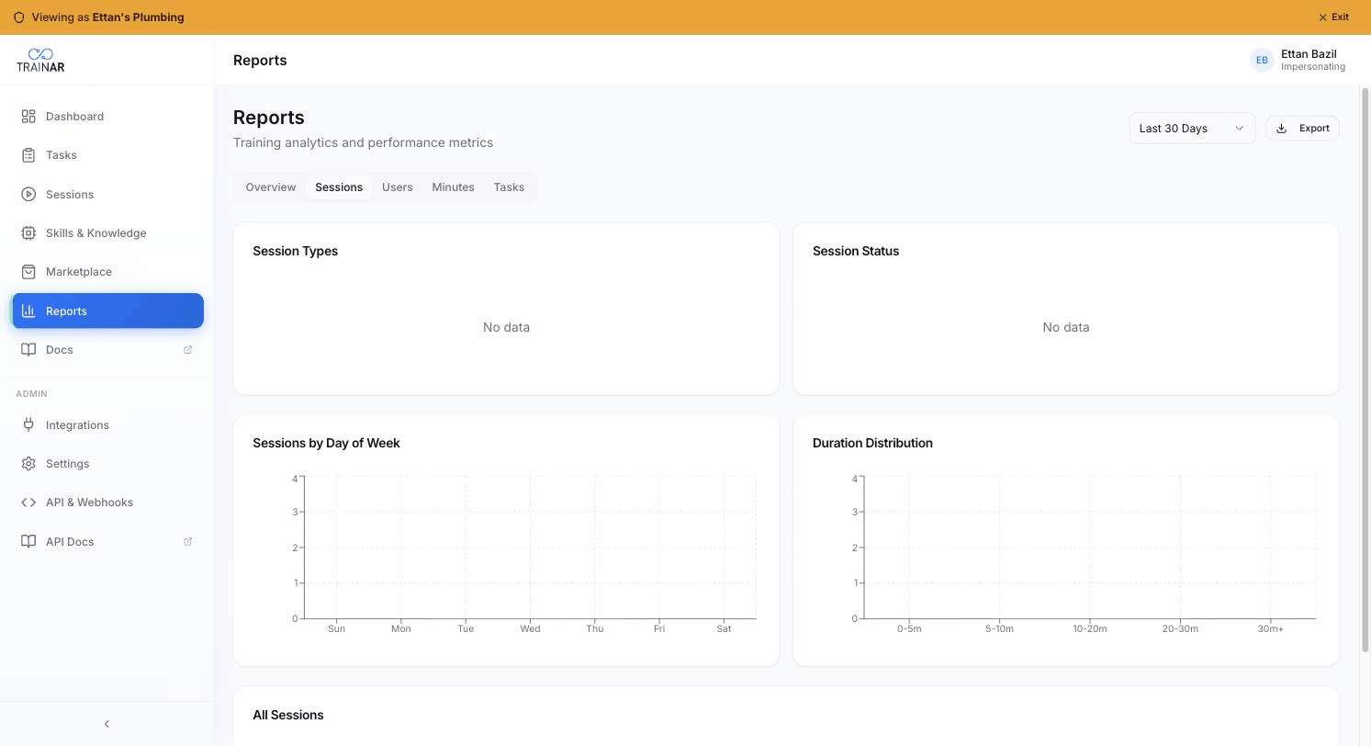This screenshot has width=1371, height=746.
Task: Open the Users report tab
Action: [x=398, y=187]
